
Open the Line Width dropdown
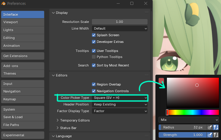tap(120, 28)
